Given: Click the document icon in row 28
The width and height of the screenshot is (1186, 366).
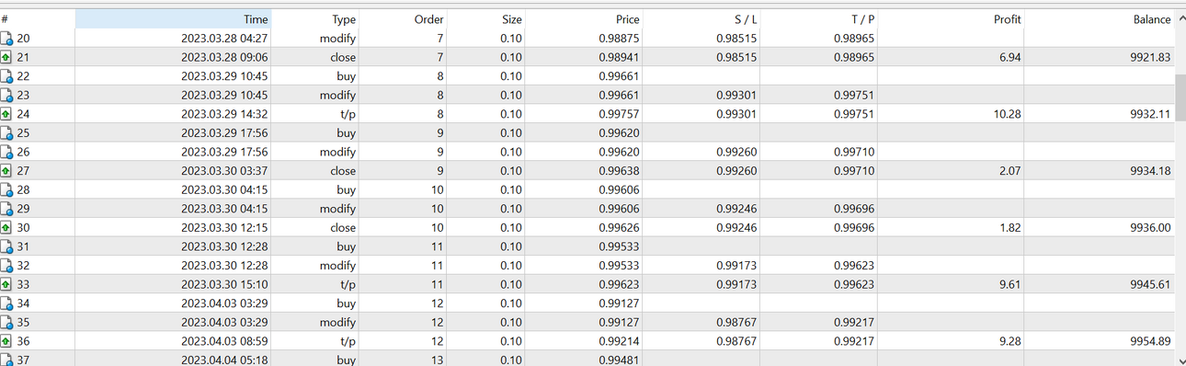Looking at the screenshot, I should coord(6,189).
